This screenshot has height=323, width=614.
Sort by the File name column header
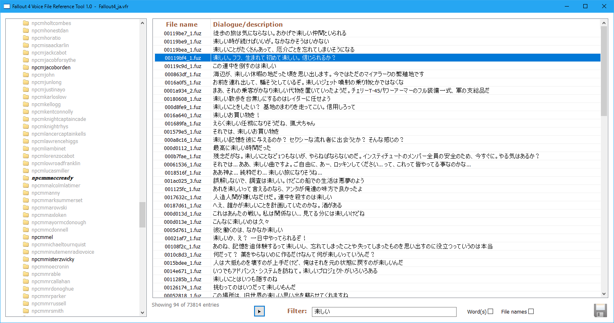tap(182, 25)
